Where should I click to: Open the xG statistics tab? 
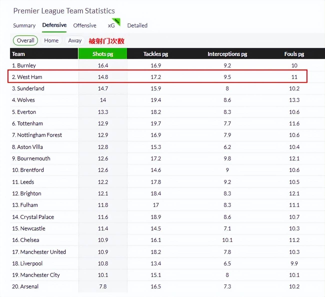[x=111, y=26]
